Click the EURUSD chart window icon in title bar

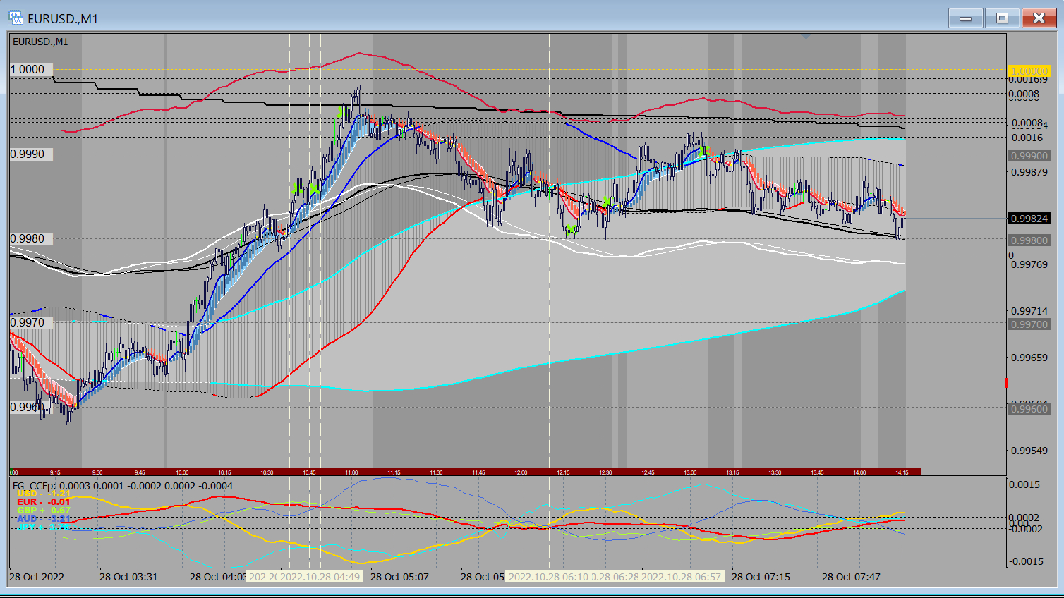16,18
